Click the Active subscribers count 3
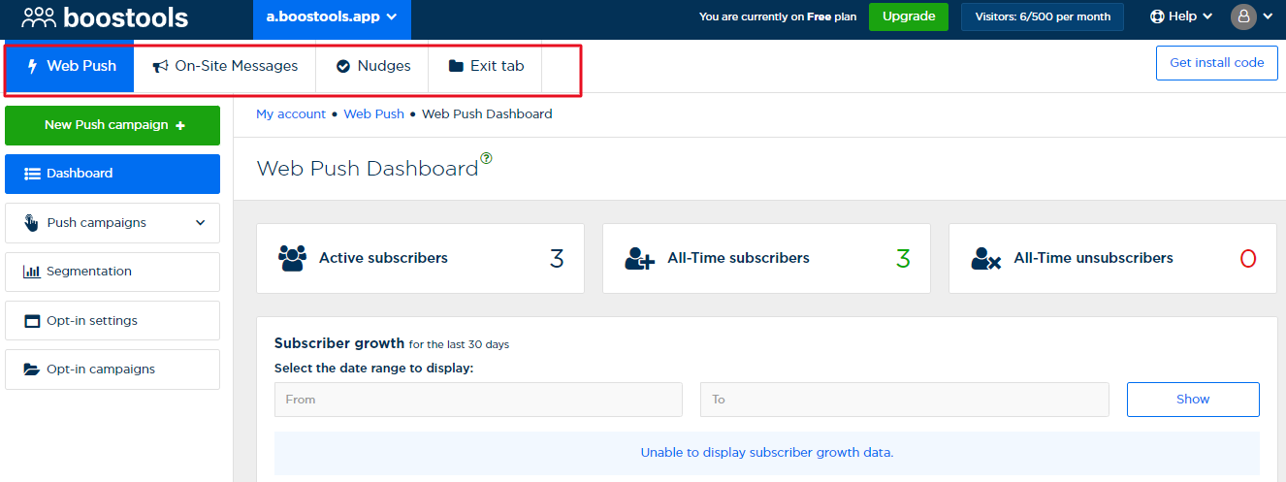This screenshot has height=482, width=1286. click(x=557, y=258)
